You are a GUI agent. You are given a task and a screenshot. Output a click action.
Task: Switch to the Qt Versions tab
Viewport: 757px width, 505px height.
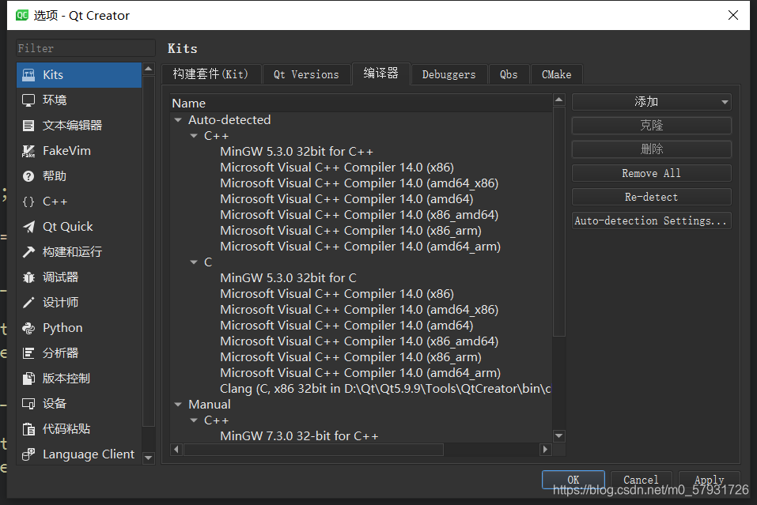click(x=306, y=73)
